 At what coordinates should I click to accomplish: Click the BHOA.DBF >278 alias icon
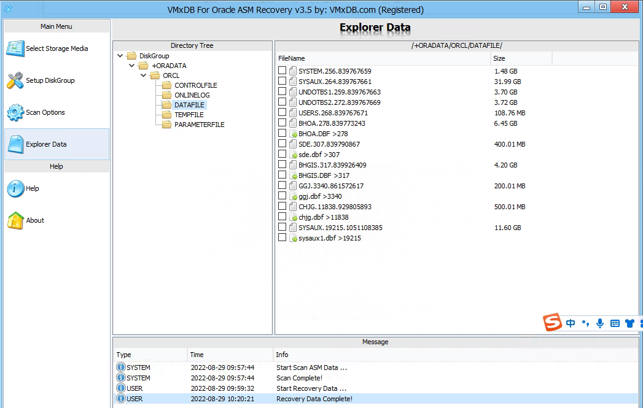tap(293, 134)
